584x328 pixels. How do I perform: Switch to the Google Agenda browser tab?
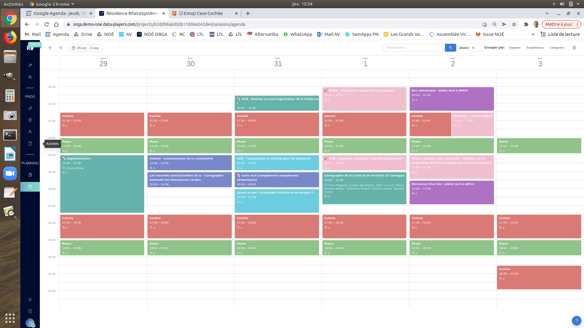click(58, 13)
